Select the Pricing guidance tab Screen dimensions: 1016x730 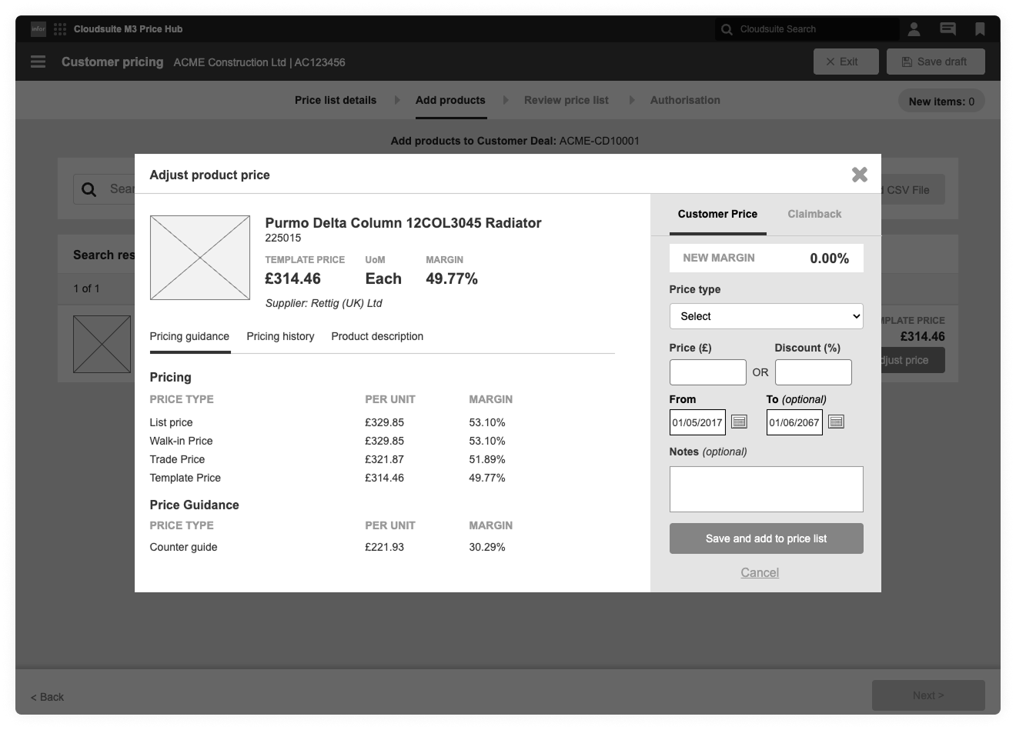pos(189,337)
